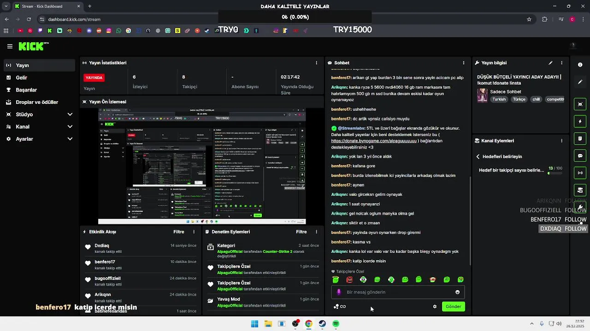Open the WhatsApp bookmark icon

118,31
